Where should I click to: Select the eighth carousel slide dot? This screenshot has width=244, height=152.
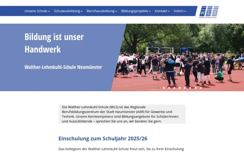[x=196, y=88]
